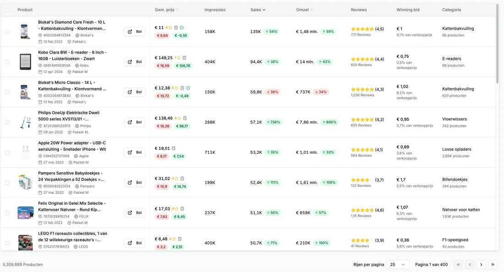504x272 pixels.
Task: Click the Categorie column header
Action: [452, 10]
